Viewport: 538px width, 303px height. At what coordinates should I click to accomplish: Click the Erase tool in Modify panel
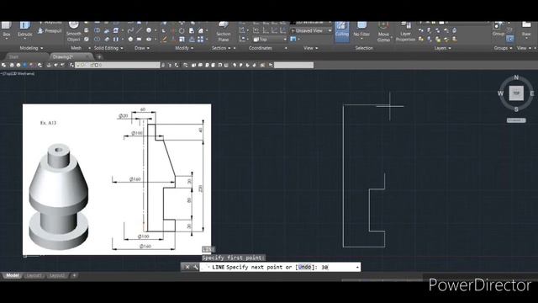pyautogui.click(x=165, y=40)
